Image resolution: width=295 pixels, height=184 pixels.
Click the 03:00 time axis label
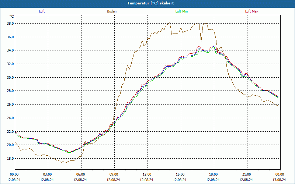coord(48,174)
